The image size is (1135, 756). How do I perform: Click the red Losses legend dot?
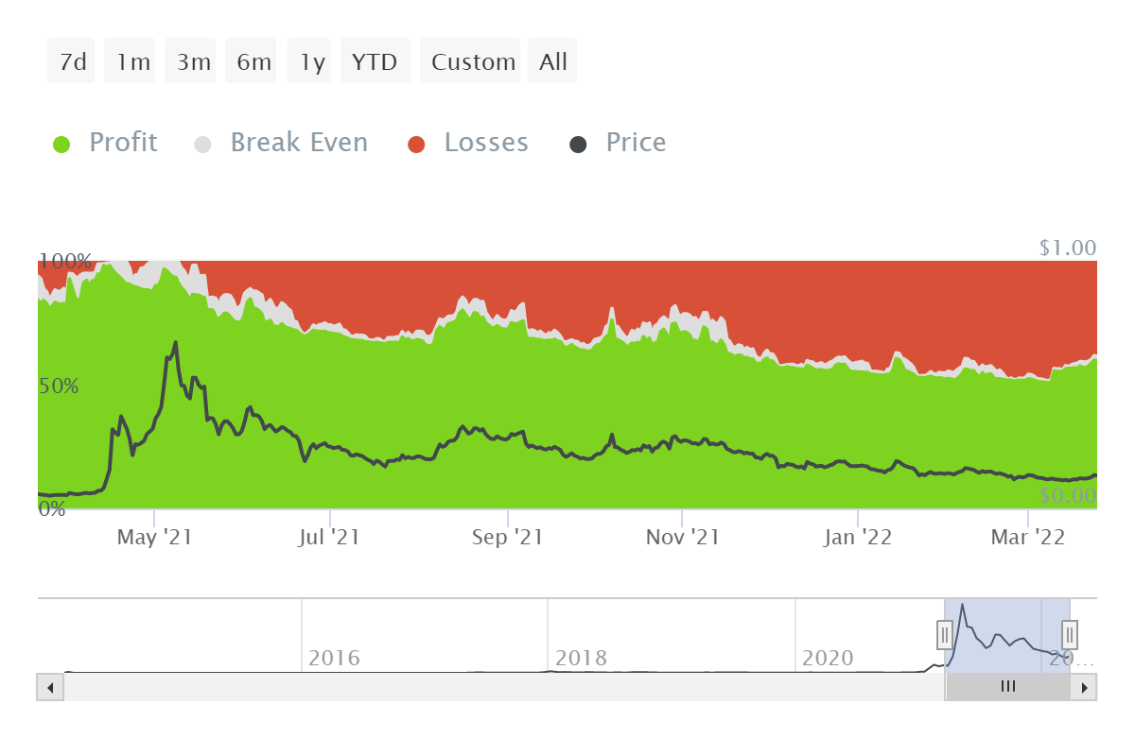coord(417,145)
